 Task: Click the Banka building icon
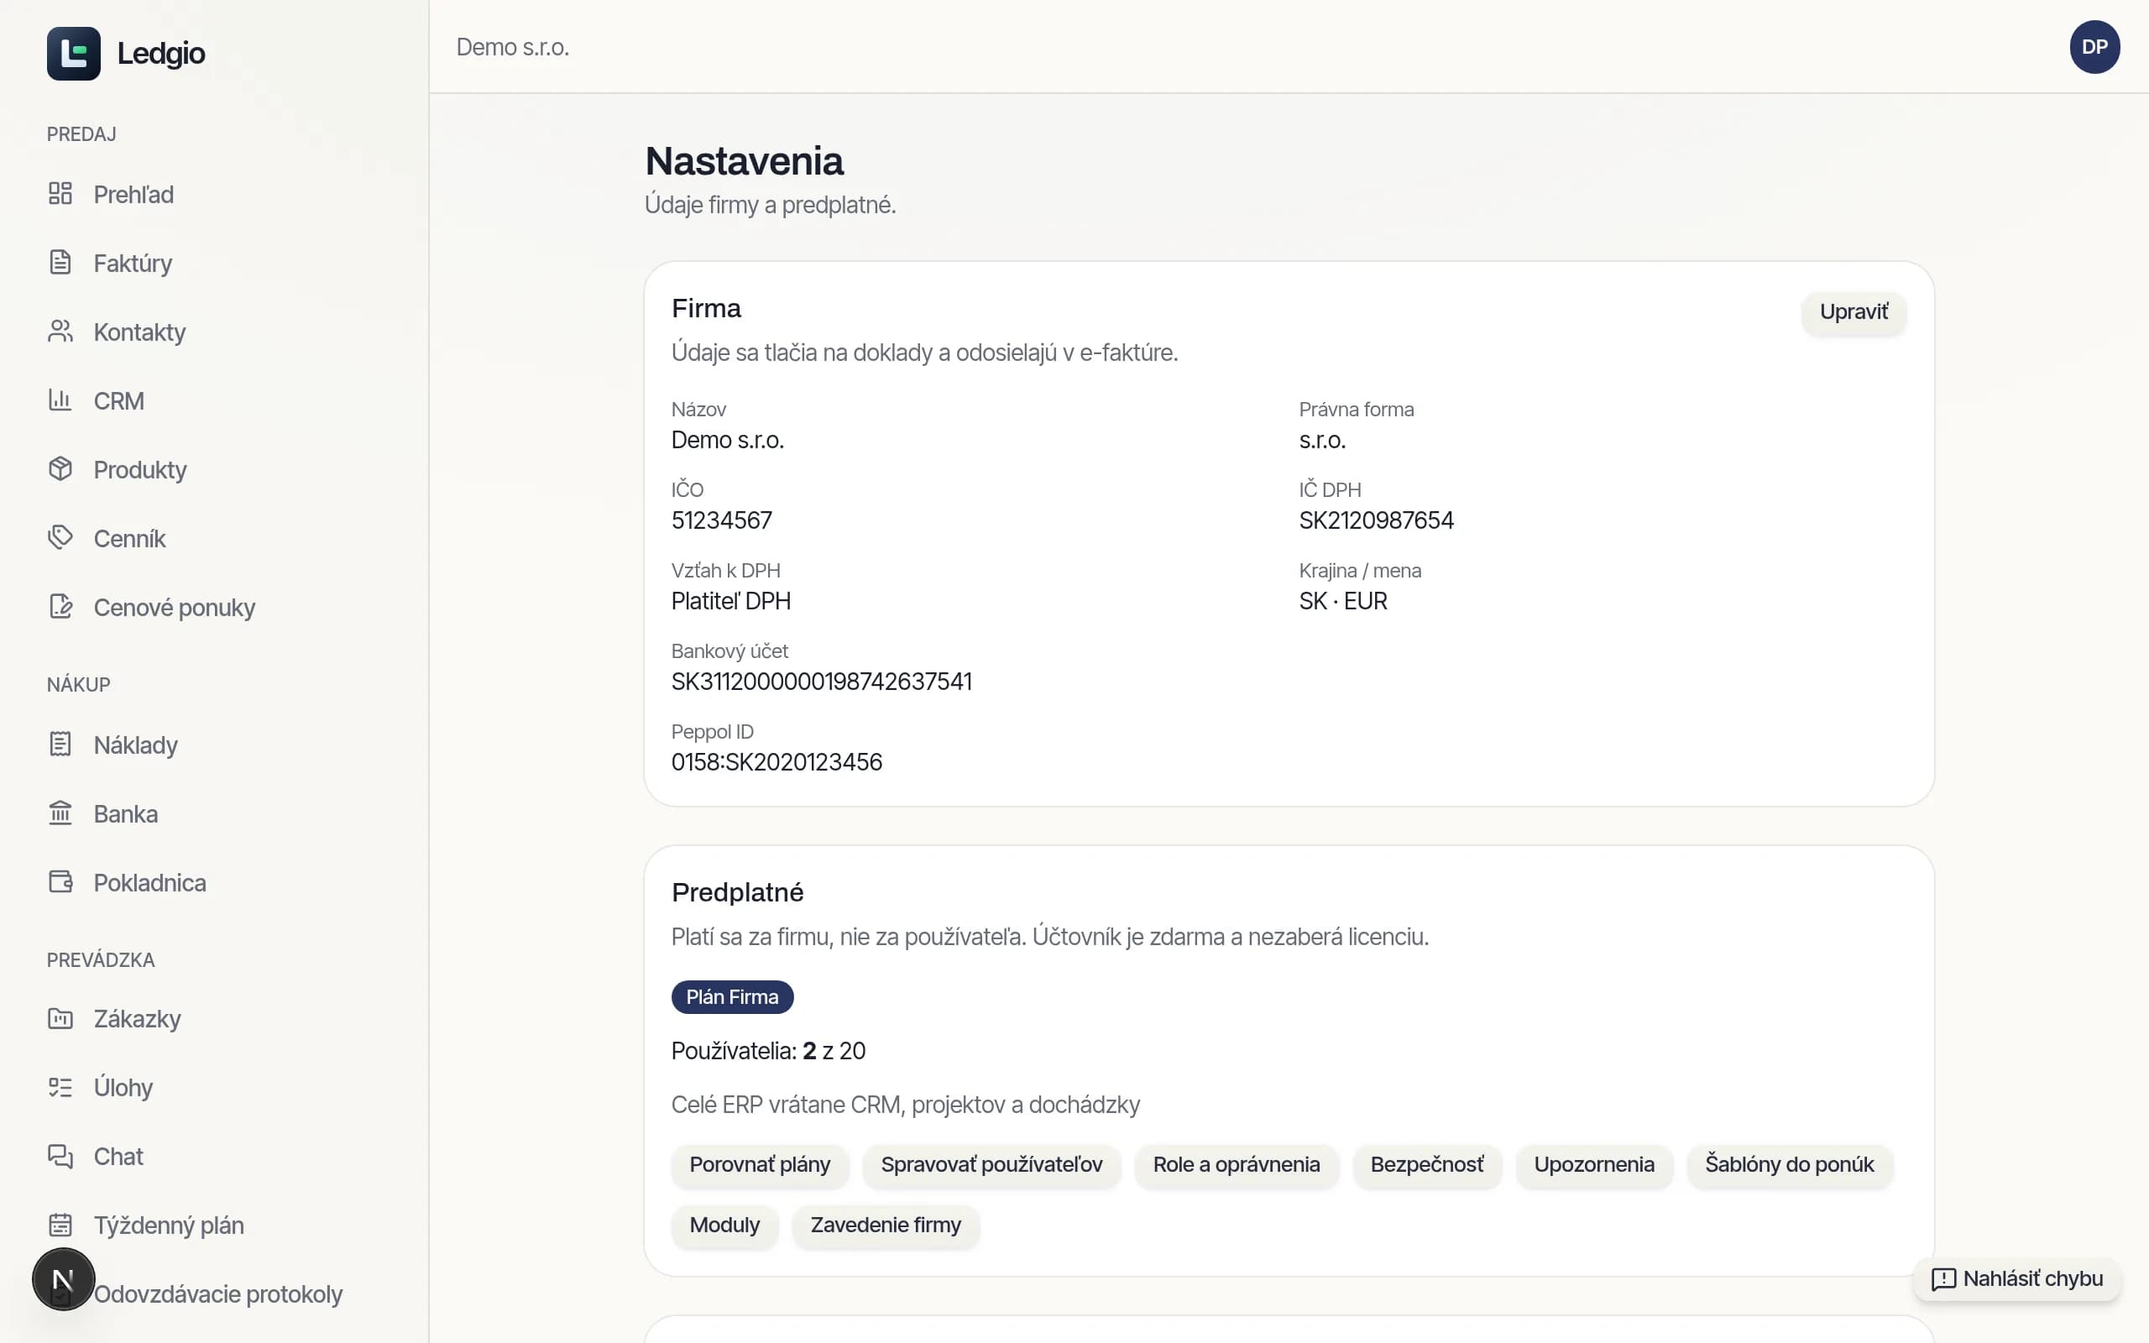tap(60, 813)
